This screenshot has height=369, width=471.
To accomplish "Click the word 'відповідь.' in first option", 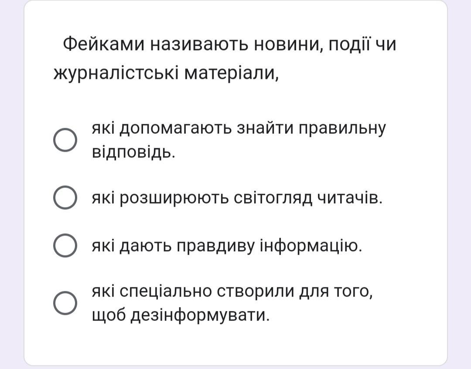I will point(133,152).
